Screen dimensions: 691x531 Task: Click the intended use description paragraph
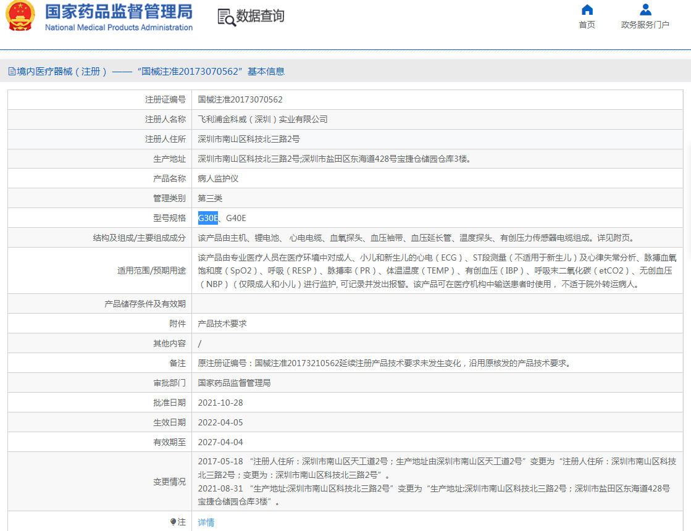pyautogui.click(x=437, y=270)
